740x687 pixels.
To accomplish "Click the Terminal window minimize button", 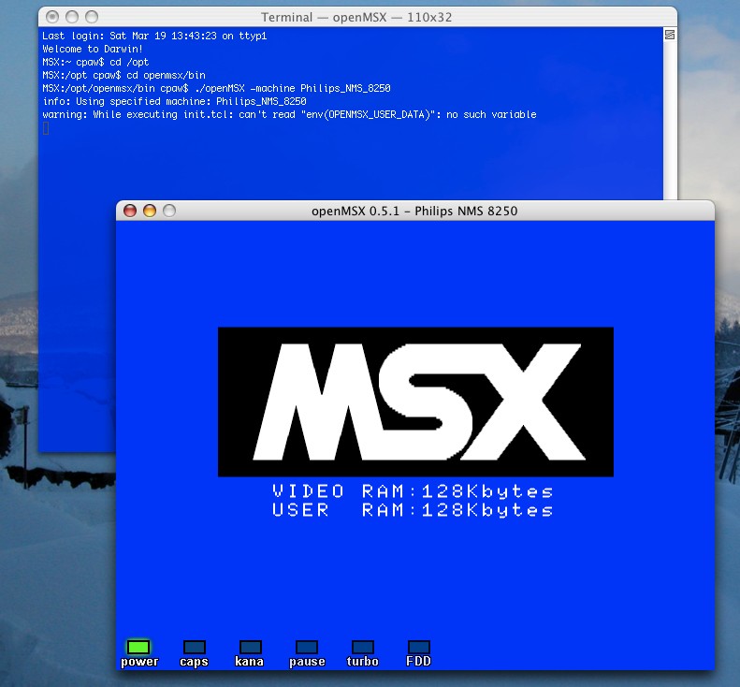I will 72,17.
